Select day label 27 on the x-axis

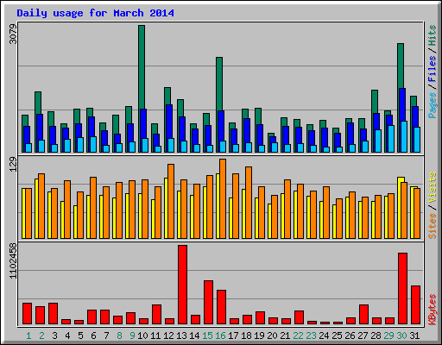click(x=363, y=336)
